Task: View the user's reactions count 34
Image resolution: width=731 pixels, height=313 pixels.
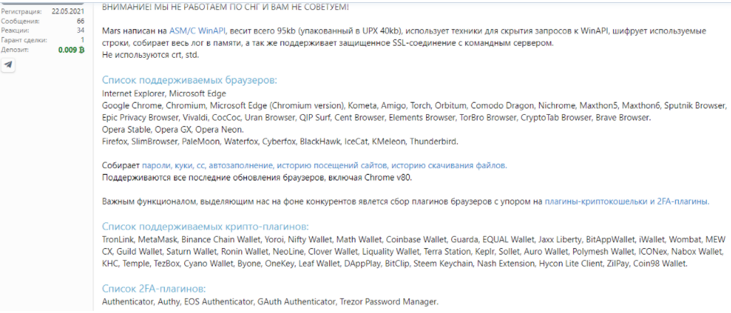Action: pos(80,30)
